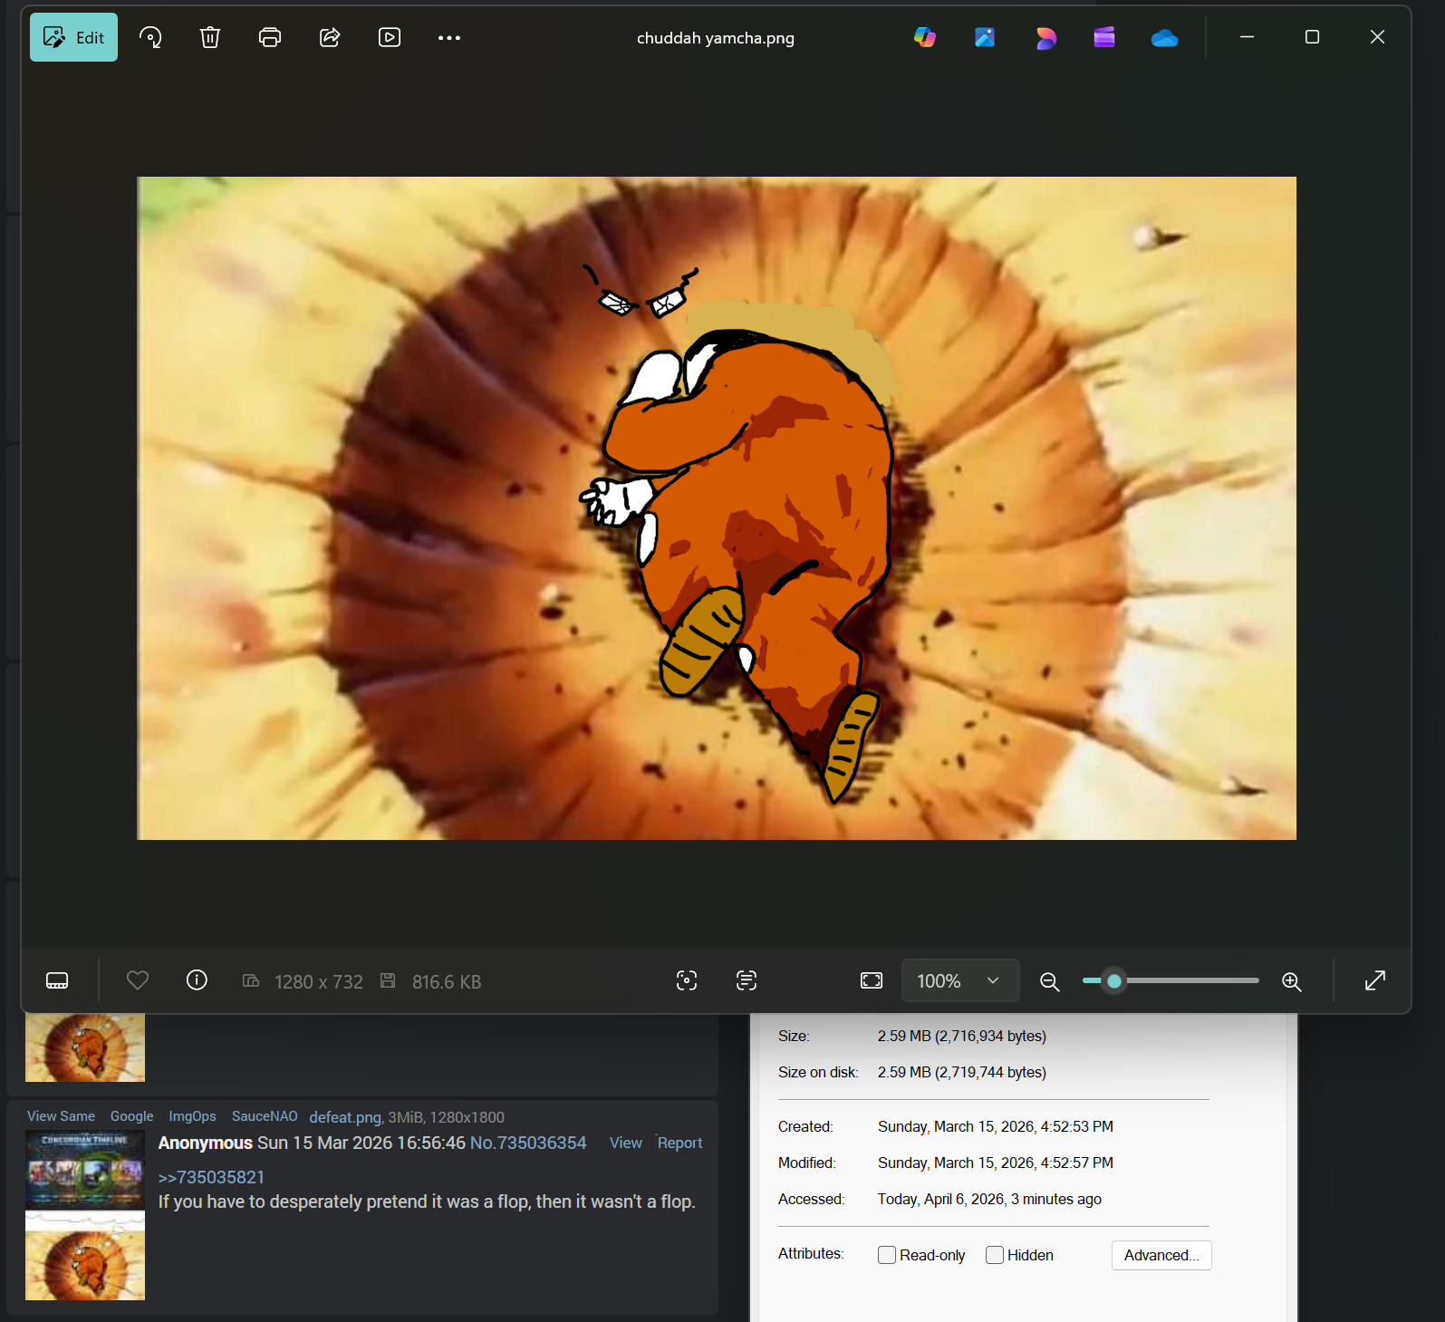Open the OneDrive cloud icon
1445x1322 pixels.
point(1164,38)
